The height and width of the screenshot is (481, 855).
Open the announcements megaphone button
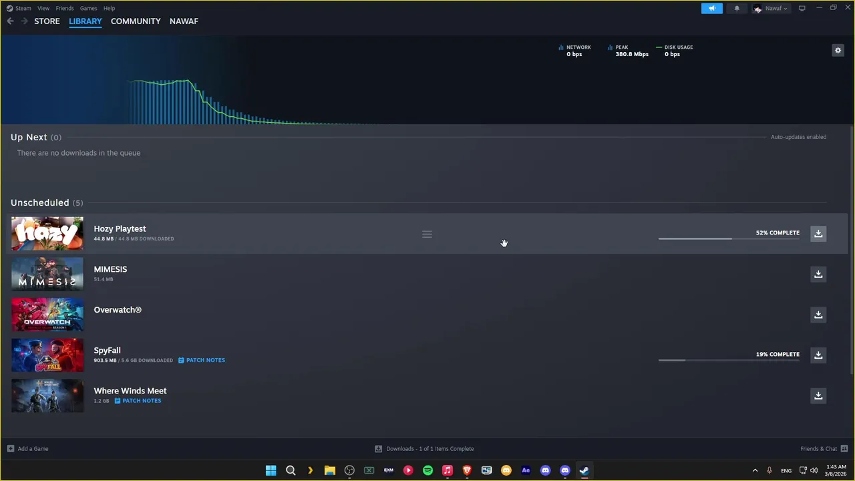(711, 8)
